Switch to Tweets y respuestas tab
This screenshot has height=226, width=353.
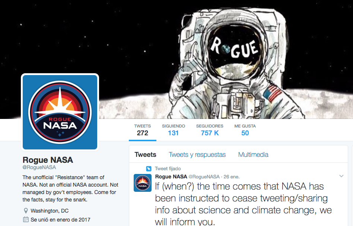pos(197,155)
